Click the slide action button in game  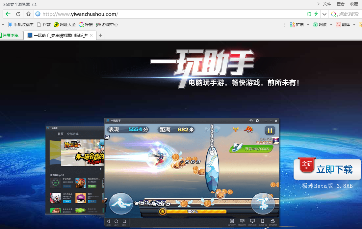pos(121,204)
